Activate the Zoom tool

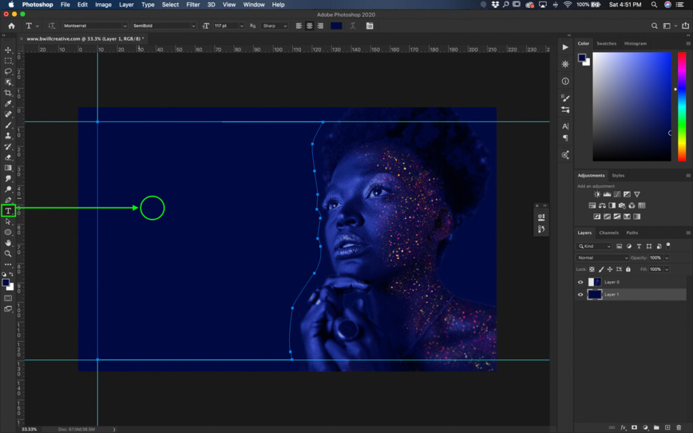click(8, 253)
